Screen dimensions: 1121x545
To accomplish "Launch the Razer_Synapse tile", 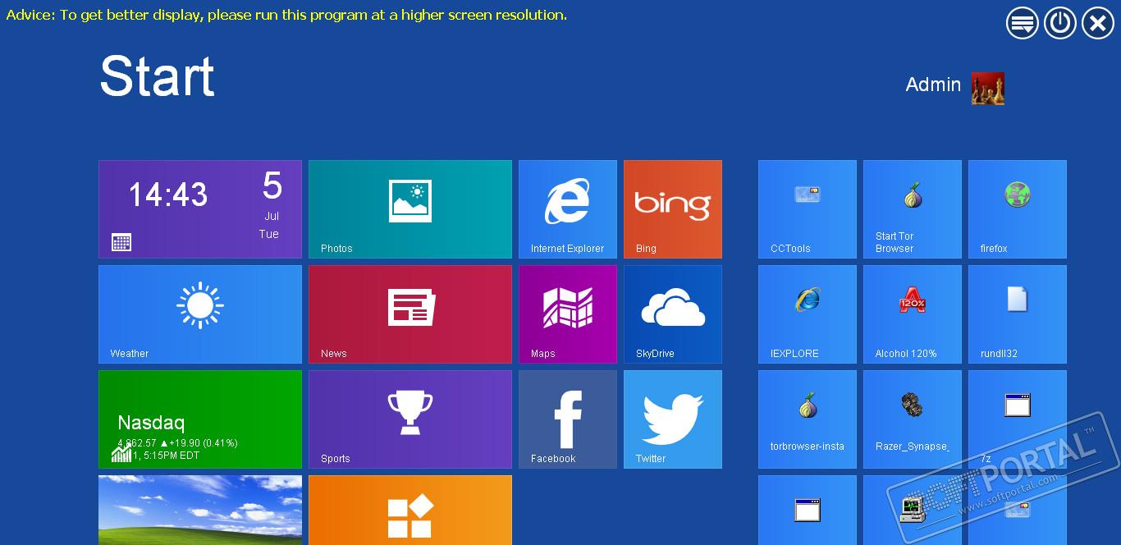I will [913, 419].
